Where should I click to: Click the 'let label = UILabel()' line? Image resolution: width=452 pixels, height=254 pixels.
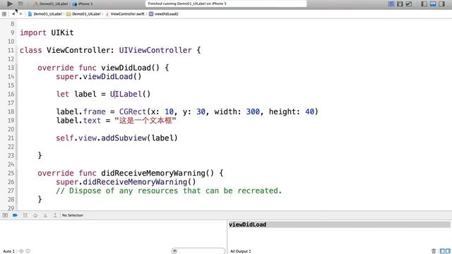tap(103, 94)
